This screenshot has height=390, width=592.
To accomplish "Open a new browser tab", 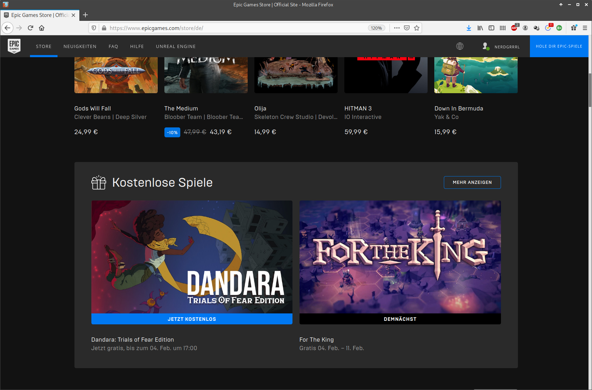I will [85, 15].
